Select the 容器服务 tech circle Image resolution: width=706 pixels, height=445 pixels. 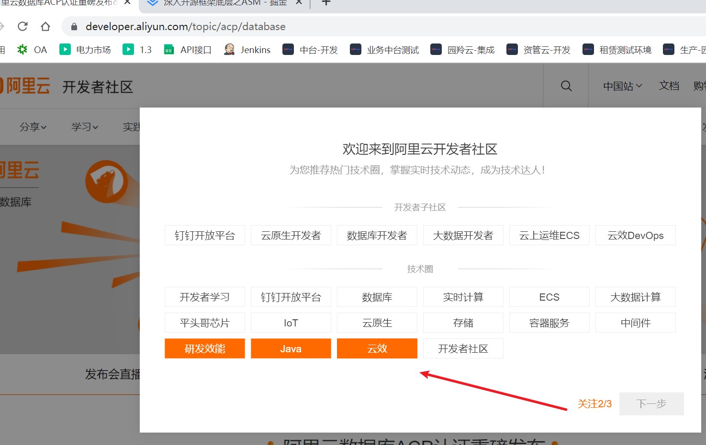(x=549, y=323)
